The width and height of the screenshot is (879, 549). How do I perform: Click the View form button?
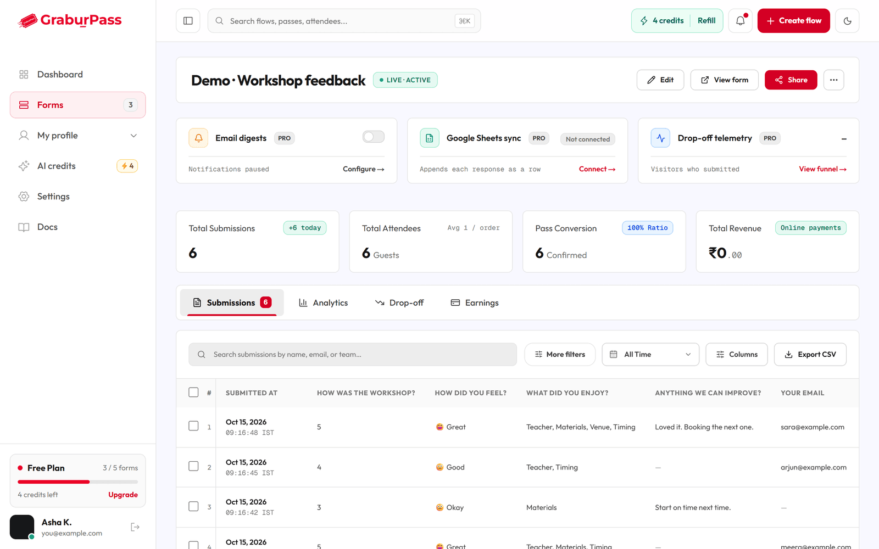point(725,80)
